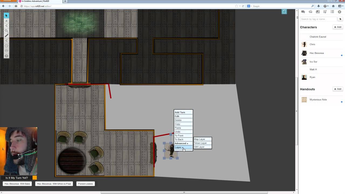The image size is (345, 194).
Task: Choose To Back from context menu
Action: [183, 140]
